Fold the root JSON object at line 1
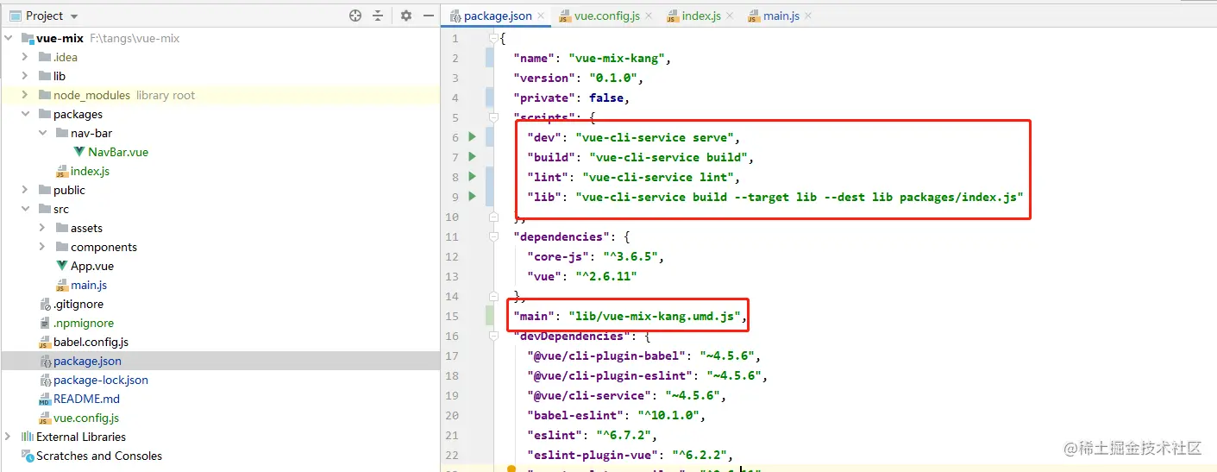 coord(494,38)
